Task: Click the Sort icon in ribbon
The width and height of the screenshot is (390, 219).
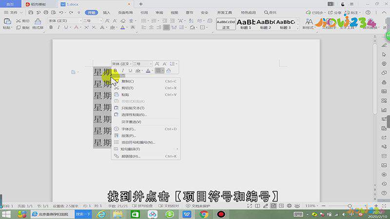Action: point(191,21)
